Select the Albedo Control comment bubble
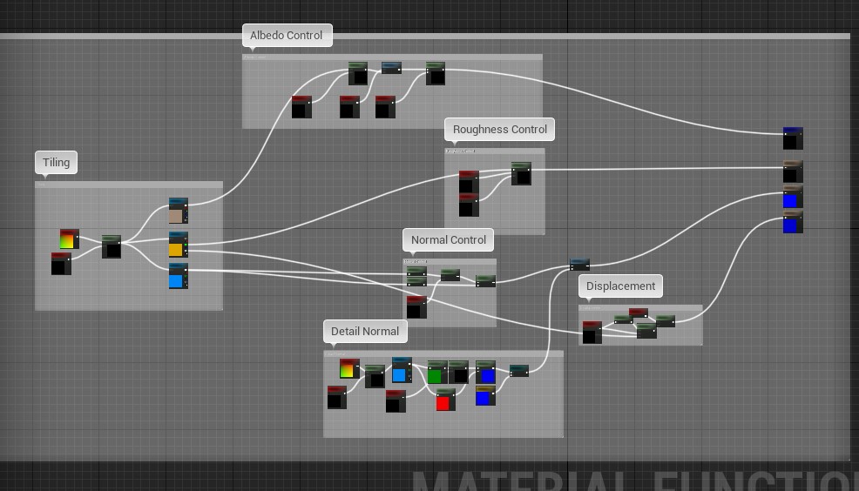This screenshot has height=491, width=859. tap(287, 36)
